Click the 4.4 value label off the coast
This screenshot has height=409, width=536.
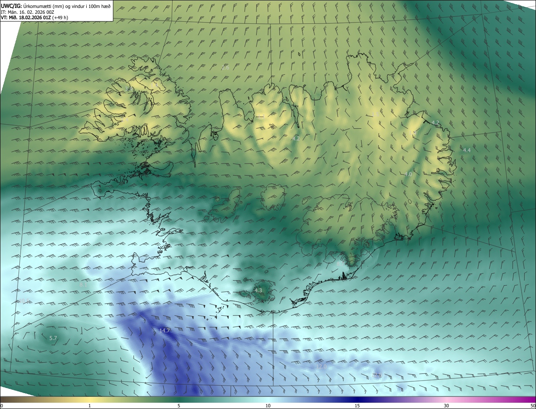pos(466,150)
